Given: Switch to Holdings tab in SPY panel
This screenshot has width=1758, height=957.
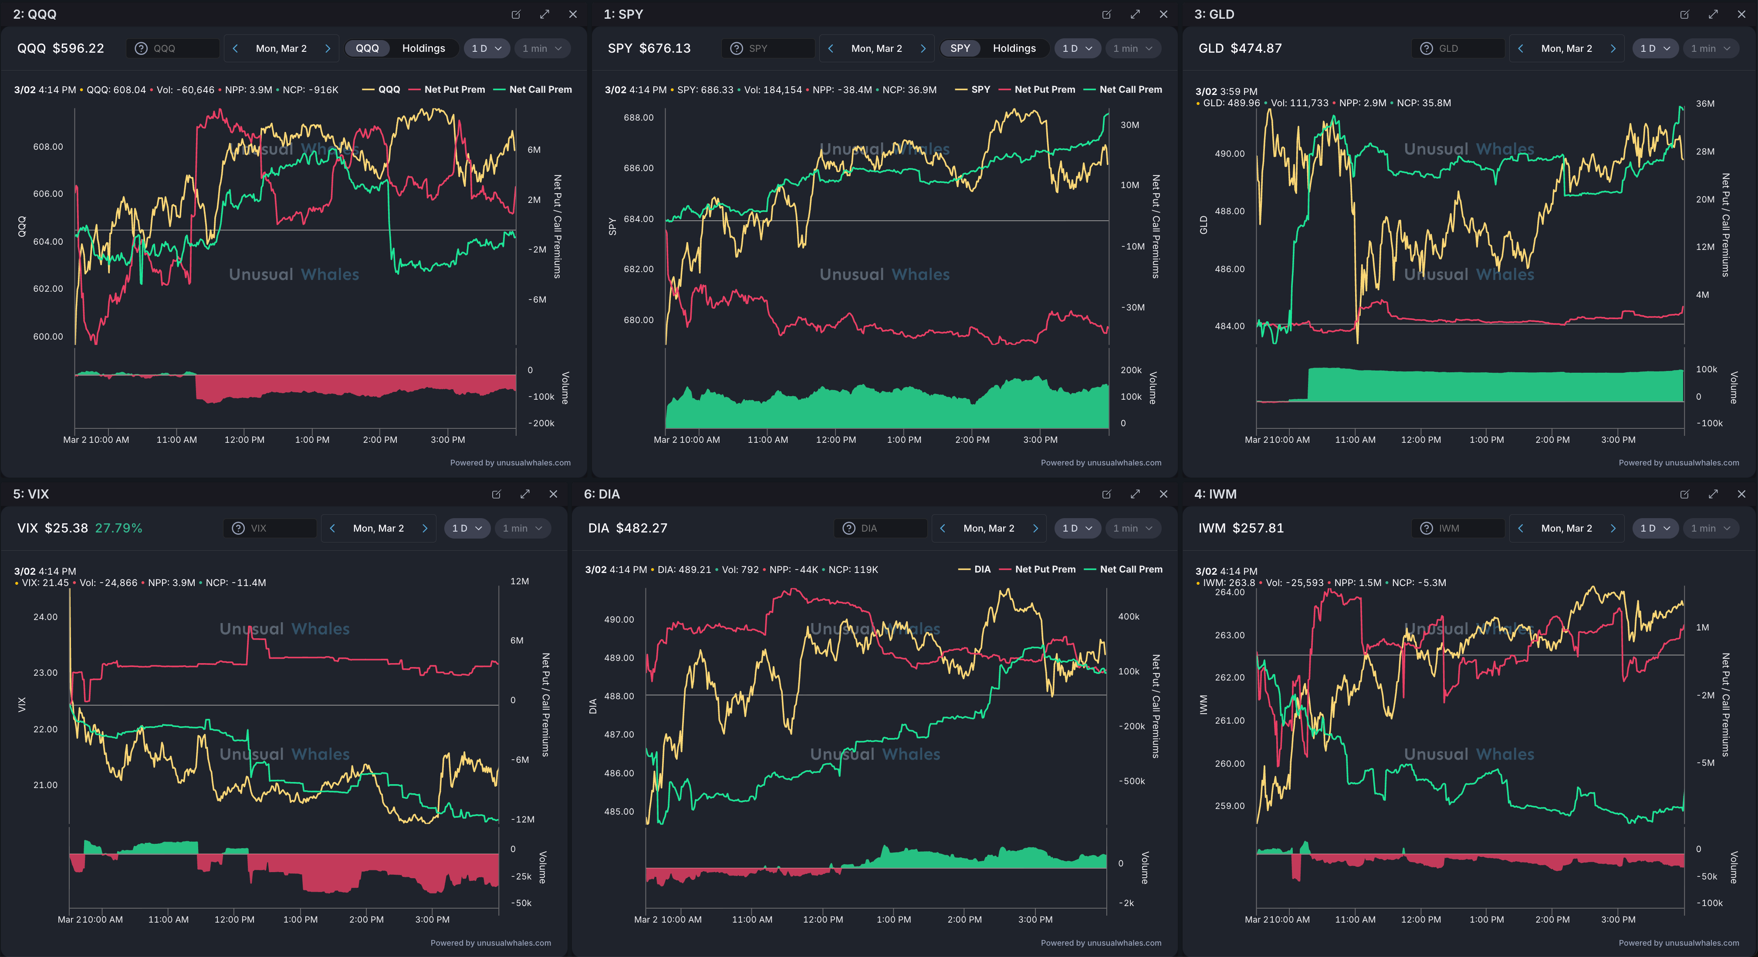Looking at the screenshot, I should coord(1014,48).
